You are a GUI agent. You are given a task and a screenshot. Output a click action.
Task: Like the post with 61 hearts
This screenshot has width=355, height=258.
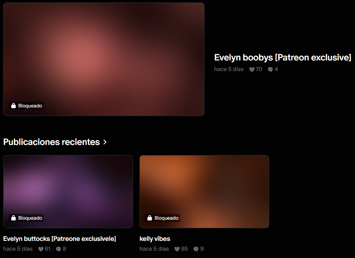tap(41, 249)
